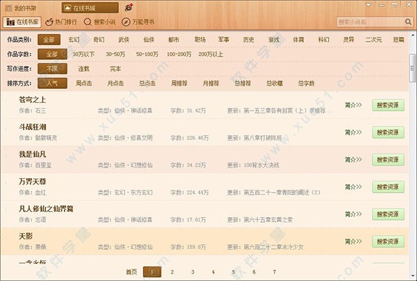The image size is (417, 281).
Task: Click 搜索资源 for 凡人修仙之仙界篇
Action: (388, 214)
